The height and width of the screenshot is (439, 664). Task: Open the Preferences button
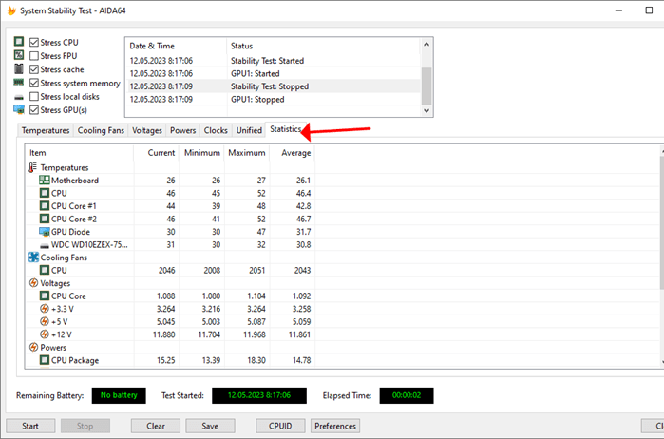coord(335,426)
